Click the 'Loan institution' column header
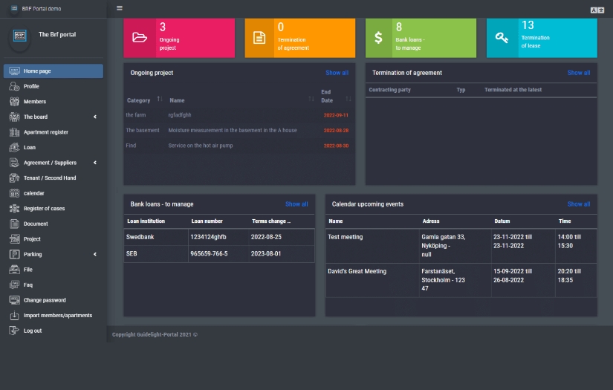Image resolution: width=613 pixels, height=390 pixels. coord(146,221)
